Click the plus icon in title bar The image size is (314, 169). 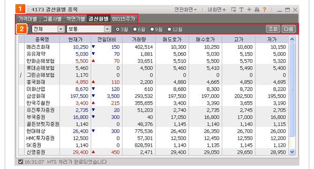point(249,10)
